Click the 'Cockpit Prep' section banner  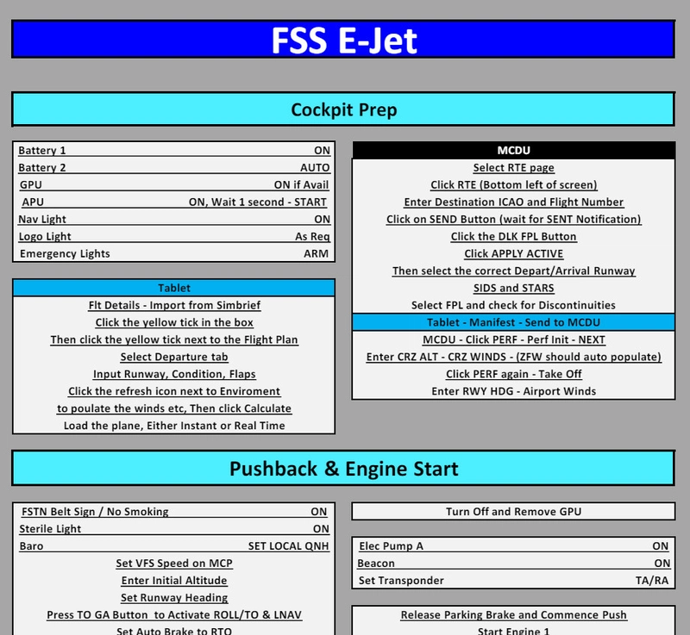[344, 109]
